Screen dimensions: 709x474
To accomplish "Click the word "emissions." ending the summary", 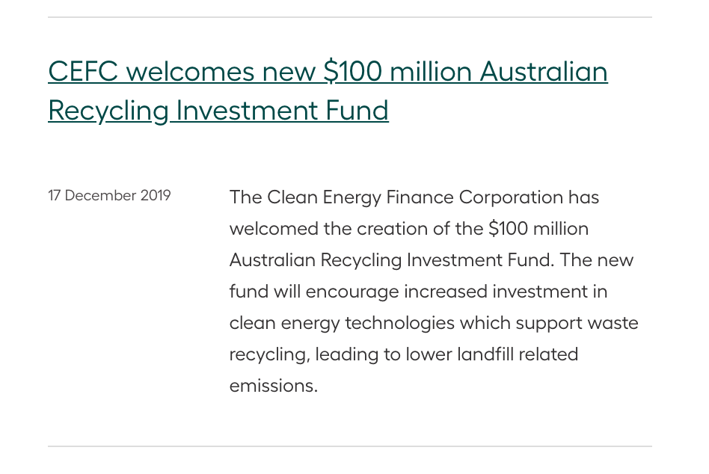I will [x=274, y=386].
